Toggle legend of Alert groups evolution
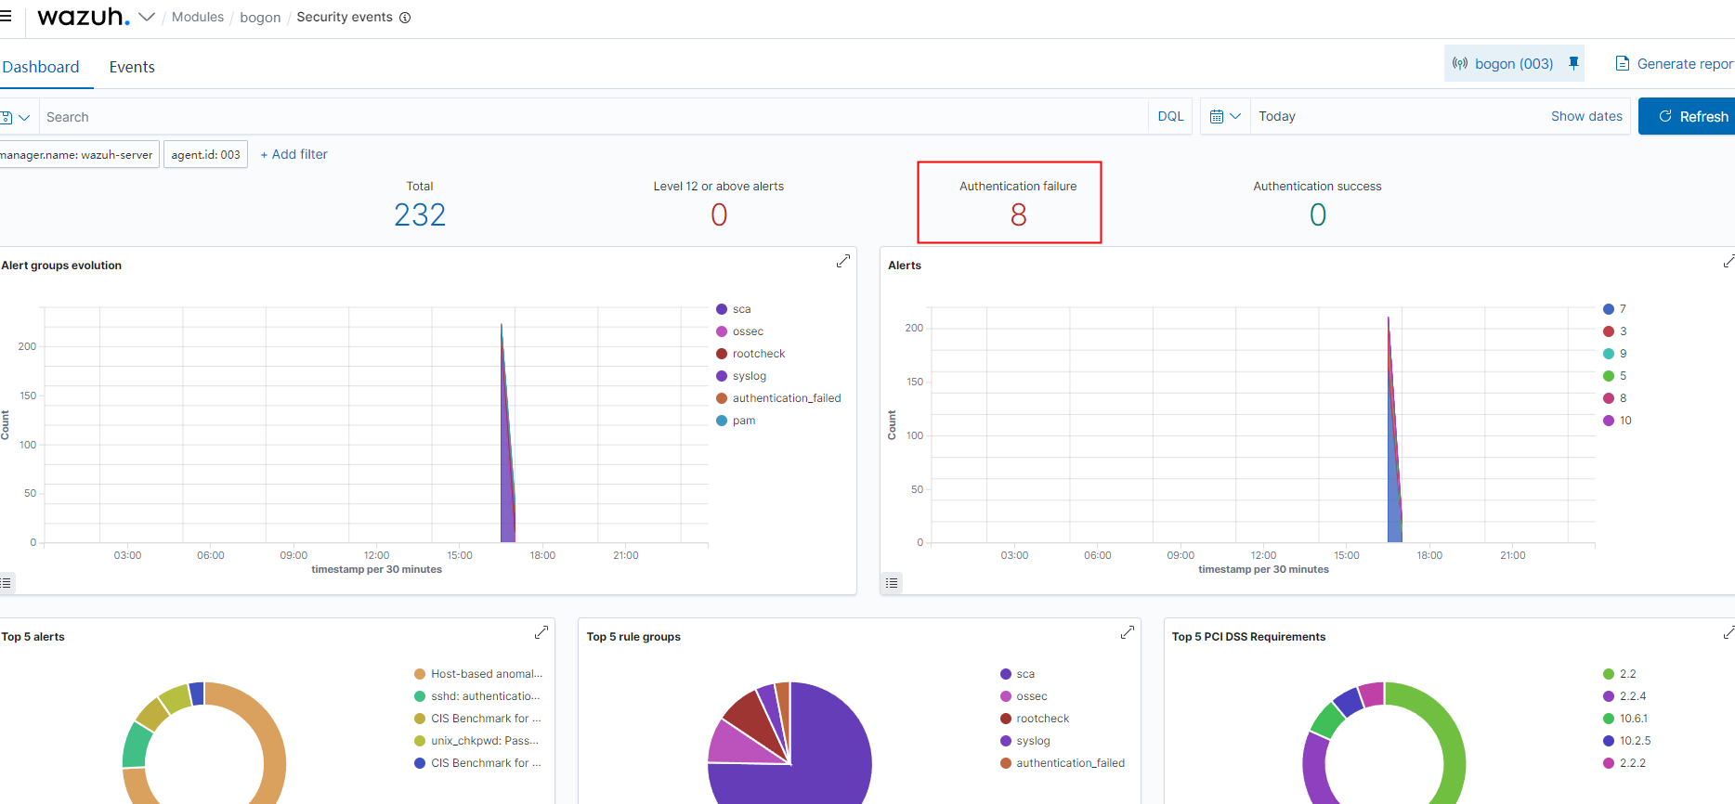Screen dimensions: 1735x804 tap(7, 583)
